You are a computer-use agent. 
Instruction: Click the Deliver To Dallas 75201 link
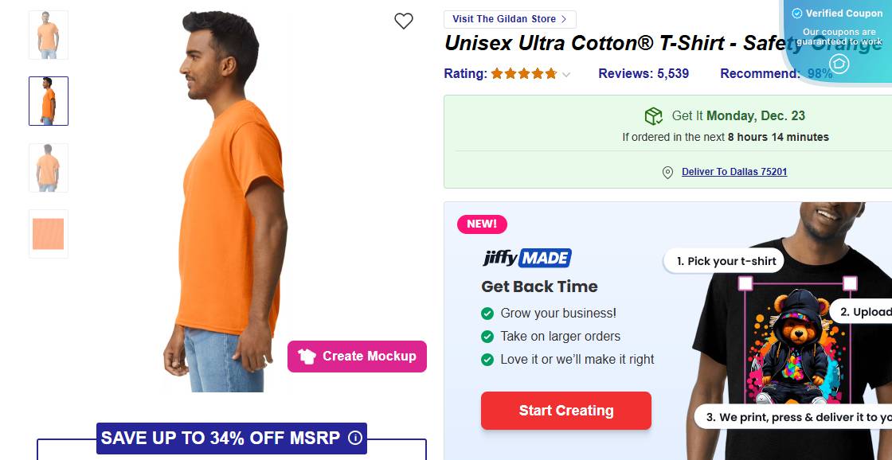[x=734, y=172]
